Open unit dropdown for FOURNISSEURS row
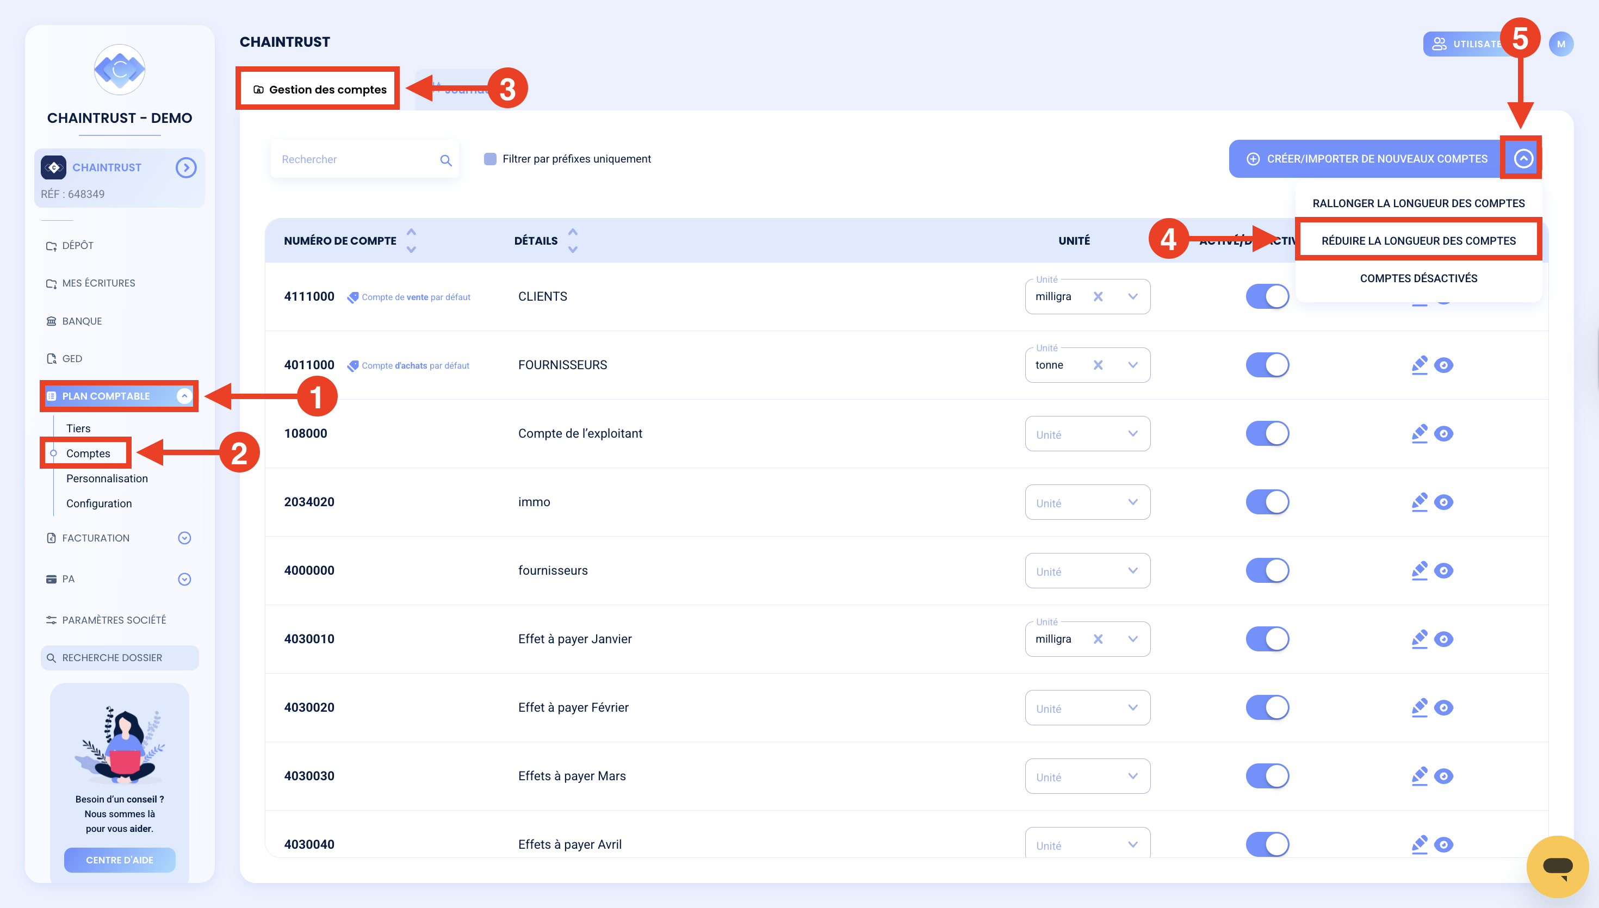The image size is (1599, 908). [1132, 365]
